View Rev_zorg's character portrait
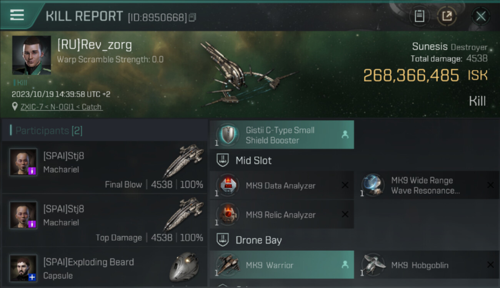The image size is (500, 288). pyautogui.click(x=32, y=55)
